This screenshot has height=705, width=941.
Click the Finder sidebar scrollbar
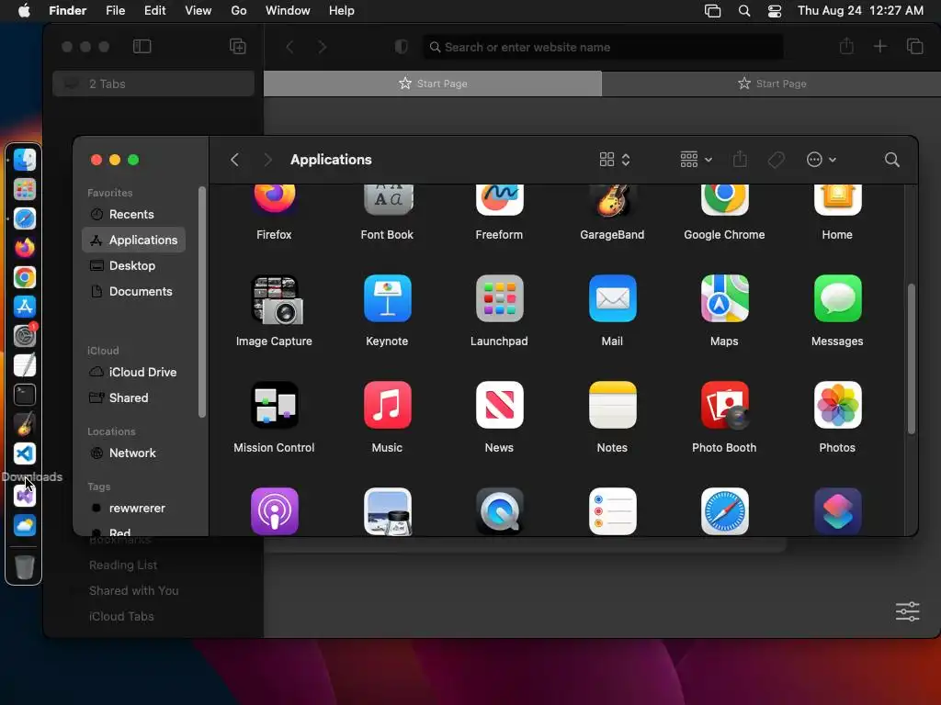click(x=201, y=301)
